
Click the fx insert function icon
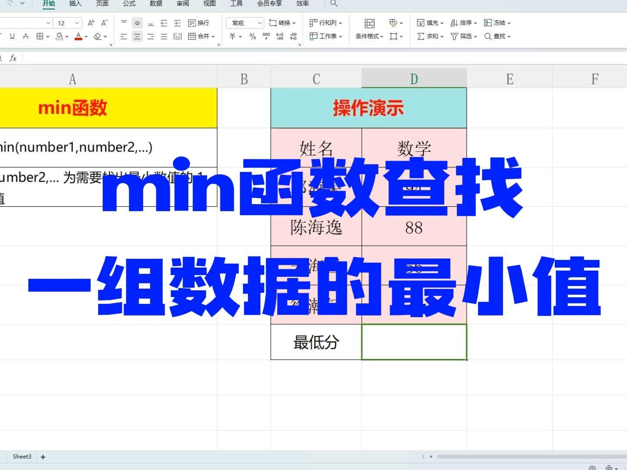tap(13, 58)
